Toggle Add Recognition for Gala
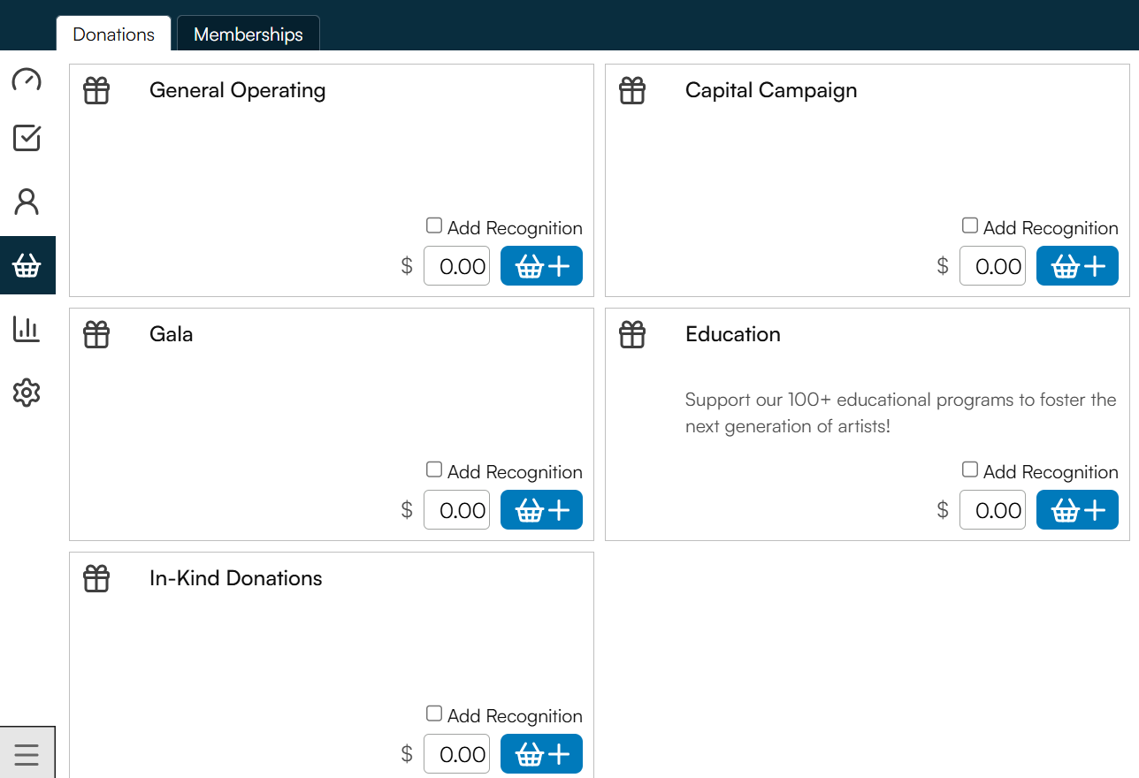 pos(434,469)
